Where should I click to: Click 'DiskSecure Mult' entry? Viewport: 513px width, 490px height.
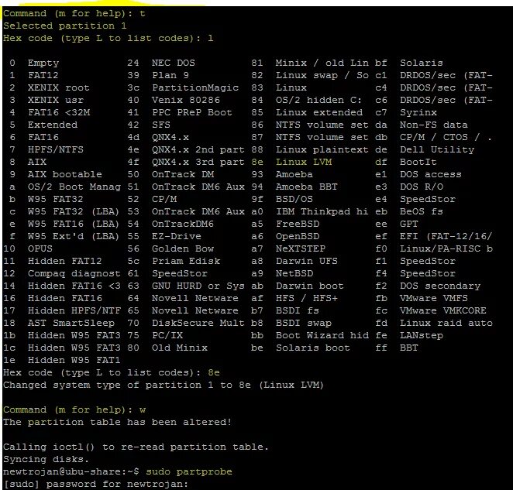pos(198,323)
